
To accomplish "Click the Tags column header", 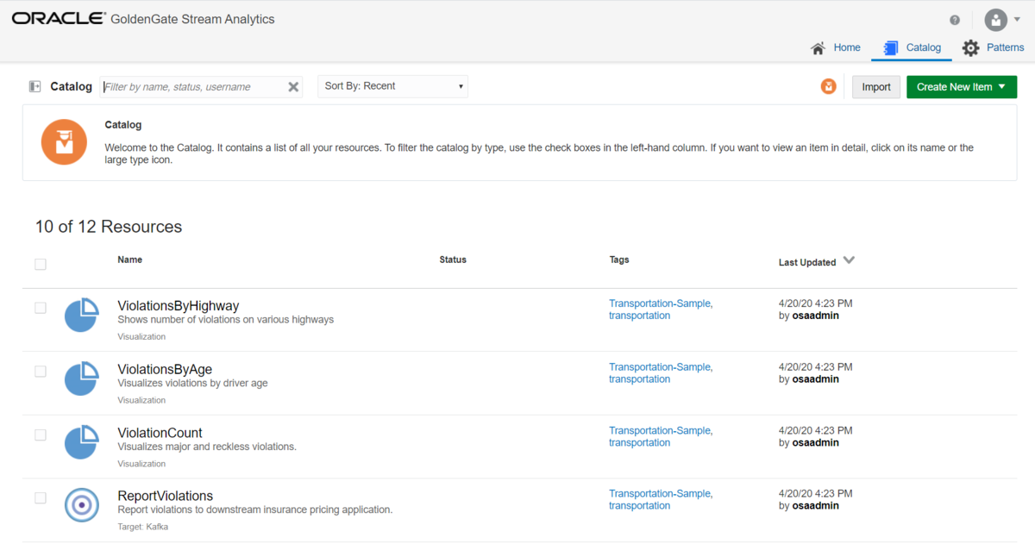I will 619,259.
